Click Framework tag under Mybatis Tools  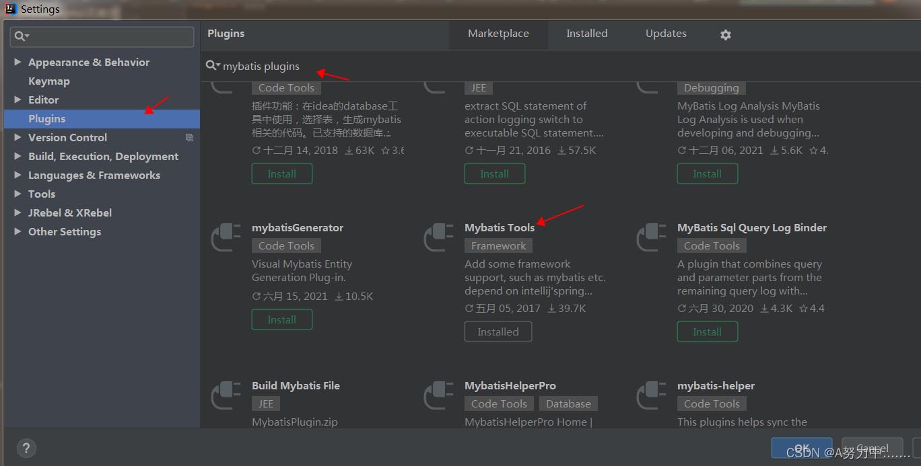[498, 245]
